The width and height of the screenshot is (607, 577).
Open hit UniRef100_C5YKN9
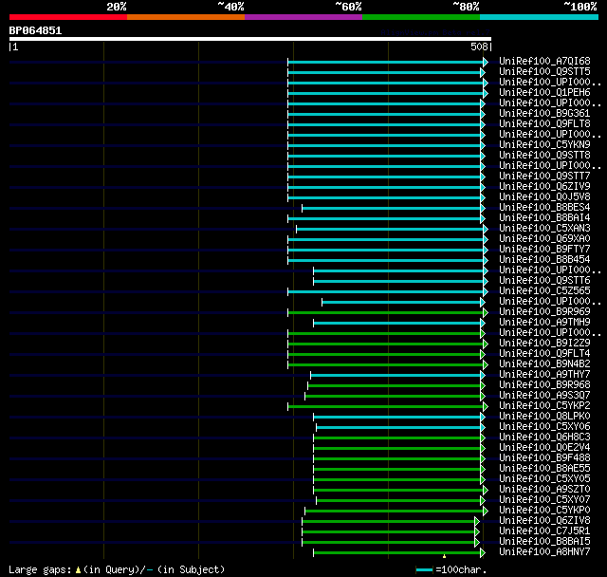[x=544, y=145]
